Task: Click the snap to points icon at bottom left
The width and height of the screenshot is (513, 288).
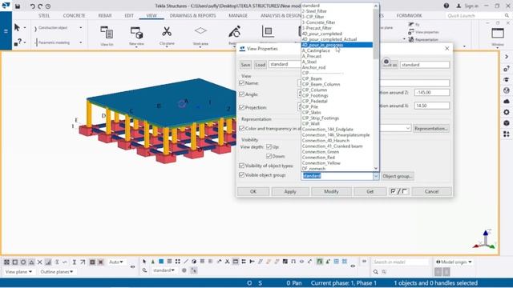Action: click(x=6, y=262)
